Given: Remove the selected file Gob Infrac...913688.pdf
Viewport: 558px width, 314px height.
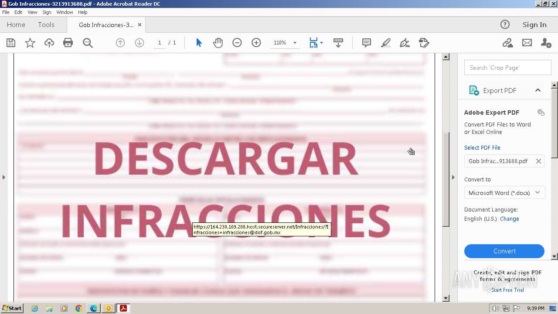Looking at the screenshot, I should 538,161.
